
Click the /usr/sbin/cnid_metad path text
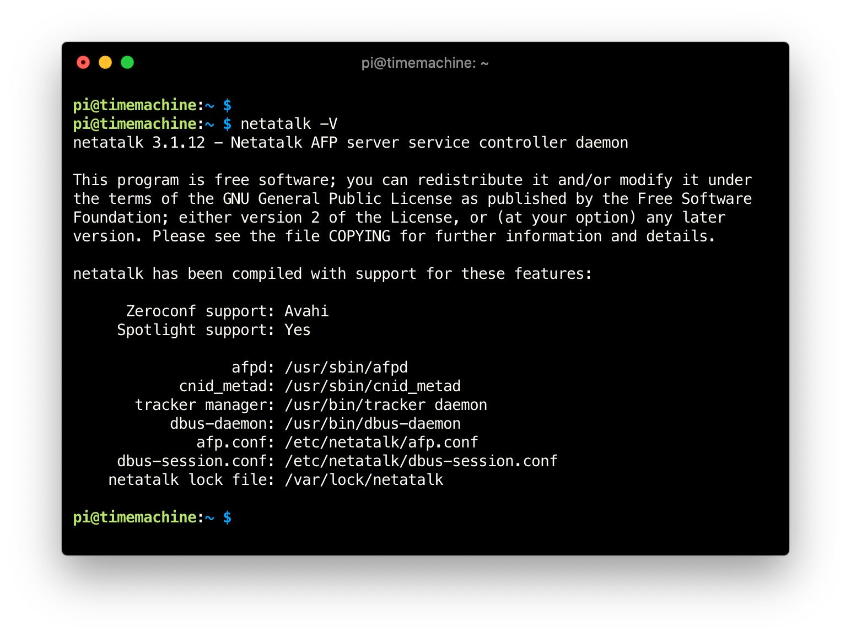pyautogui.click(x=373, y=386)
